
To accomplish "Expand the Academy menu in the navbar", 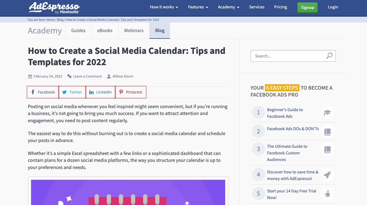I will [228, 7].
